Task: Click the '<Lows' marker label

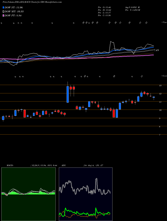Action: coord(164,76)
